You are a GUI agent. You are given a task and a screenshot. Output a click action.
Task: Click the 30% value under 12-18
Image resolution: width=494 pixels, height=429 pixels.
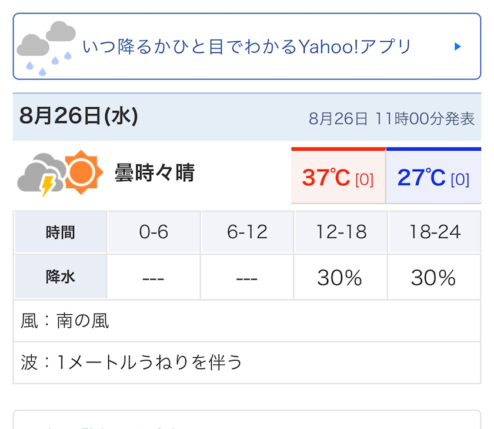coord(340,278)
